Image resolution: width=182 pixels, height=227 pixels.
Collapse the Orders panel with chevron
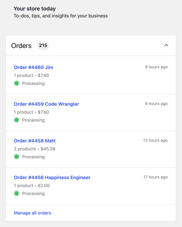coord(166,45)
